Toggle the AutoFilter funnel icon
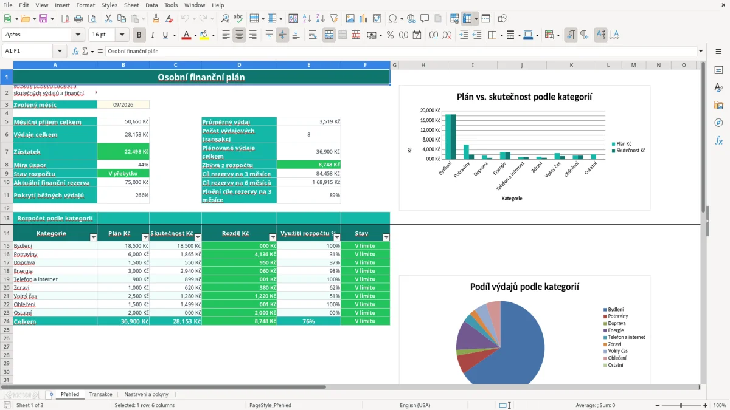Screen dimensions: 730x410 (333, 19)
